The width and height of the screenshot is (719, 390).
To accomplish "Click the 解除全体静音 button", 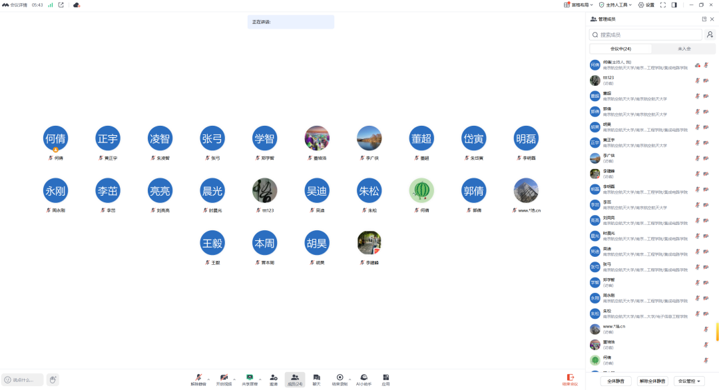I will (652, 381).
